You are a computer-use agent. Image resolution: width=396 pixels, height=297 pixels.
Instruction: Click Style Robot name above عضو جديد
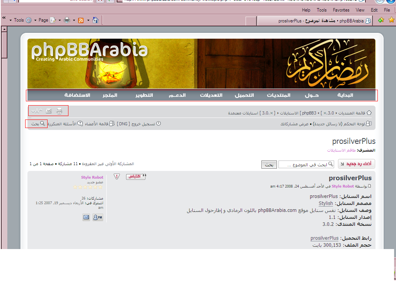point(92,177)
